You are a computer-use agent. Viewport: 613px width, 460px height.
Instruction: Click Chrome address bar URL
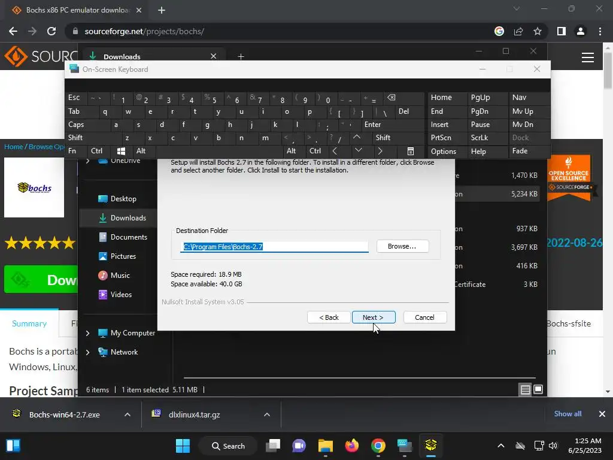coord(144,31)
